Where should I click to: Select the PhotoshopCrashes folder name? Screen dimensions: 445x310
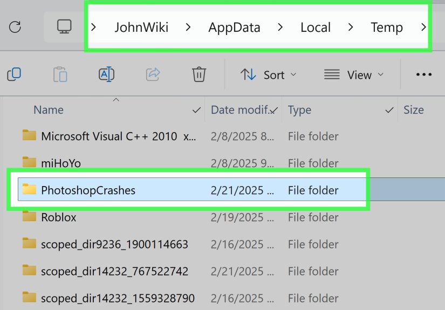[88, 190]
